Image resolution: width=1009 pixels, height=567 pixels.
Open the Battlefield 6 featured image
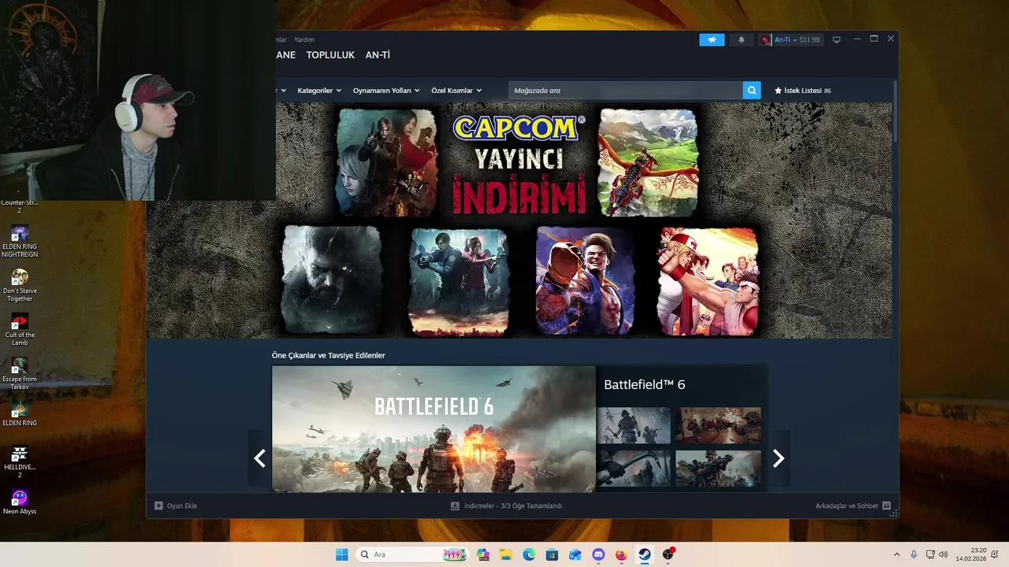434,429
